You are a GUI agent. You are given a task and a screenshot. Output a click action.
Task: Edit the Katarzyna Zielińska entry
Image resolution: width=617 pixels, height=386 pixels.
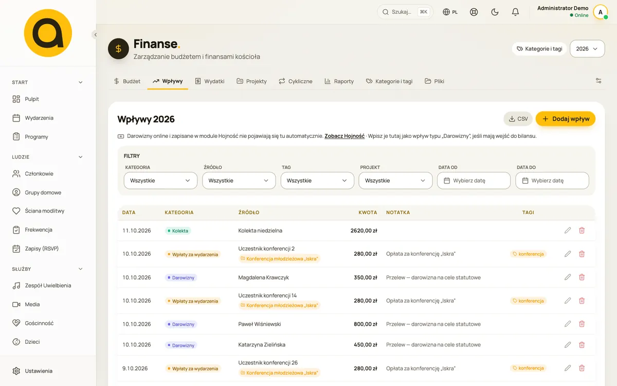tap(568, 345)
